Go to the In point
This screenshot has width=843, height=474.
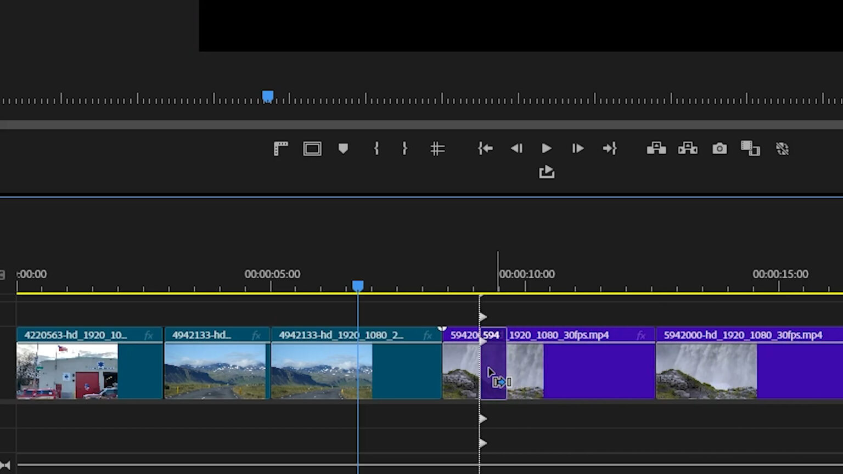point(485,148)
